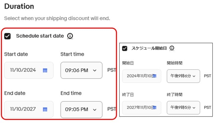The image size is (214, 123).
Task: Uncheck the Schedule start date checkbox
Action: click(x=7, y=36)
